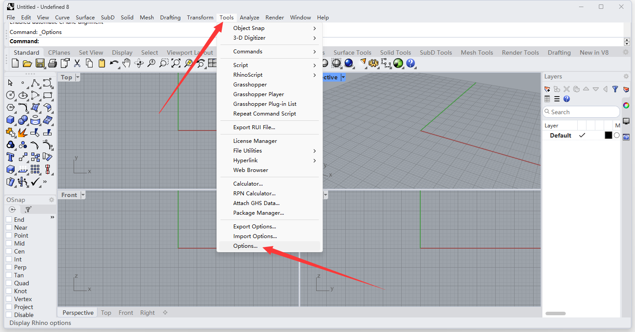Choose Package Manager... menu entry
The image size is (635, 332).
click(x=269, y=213)
